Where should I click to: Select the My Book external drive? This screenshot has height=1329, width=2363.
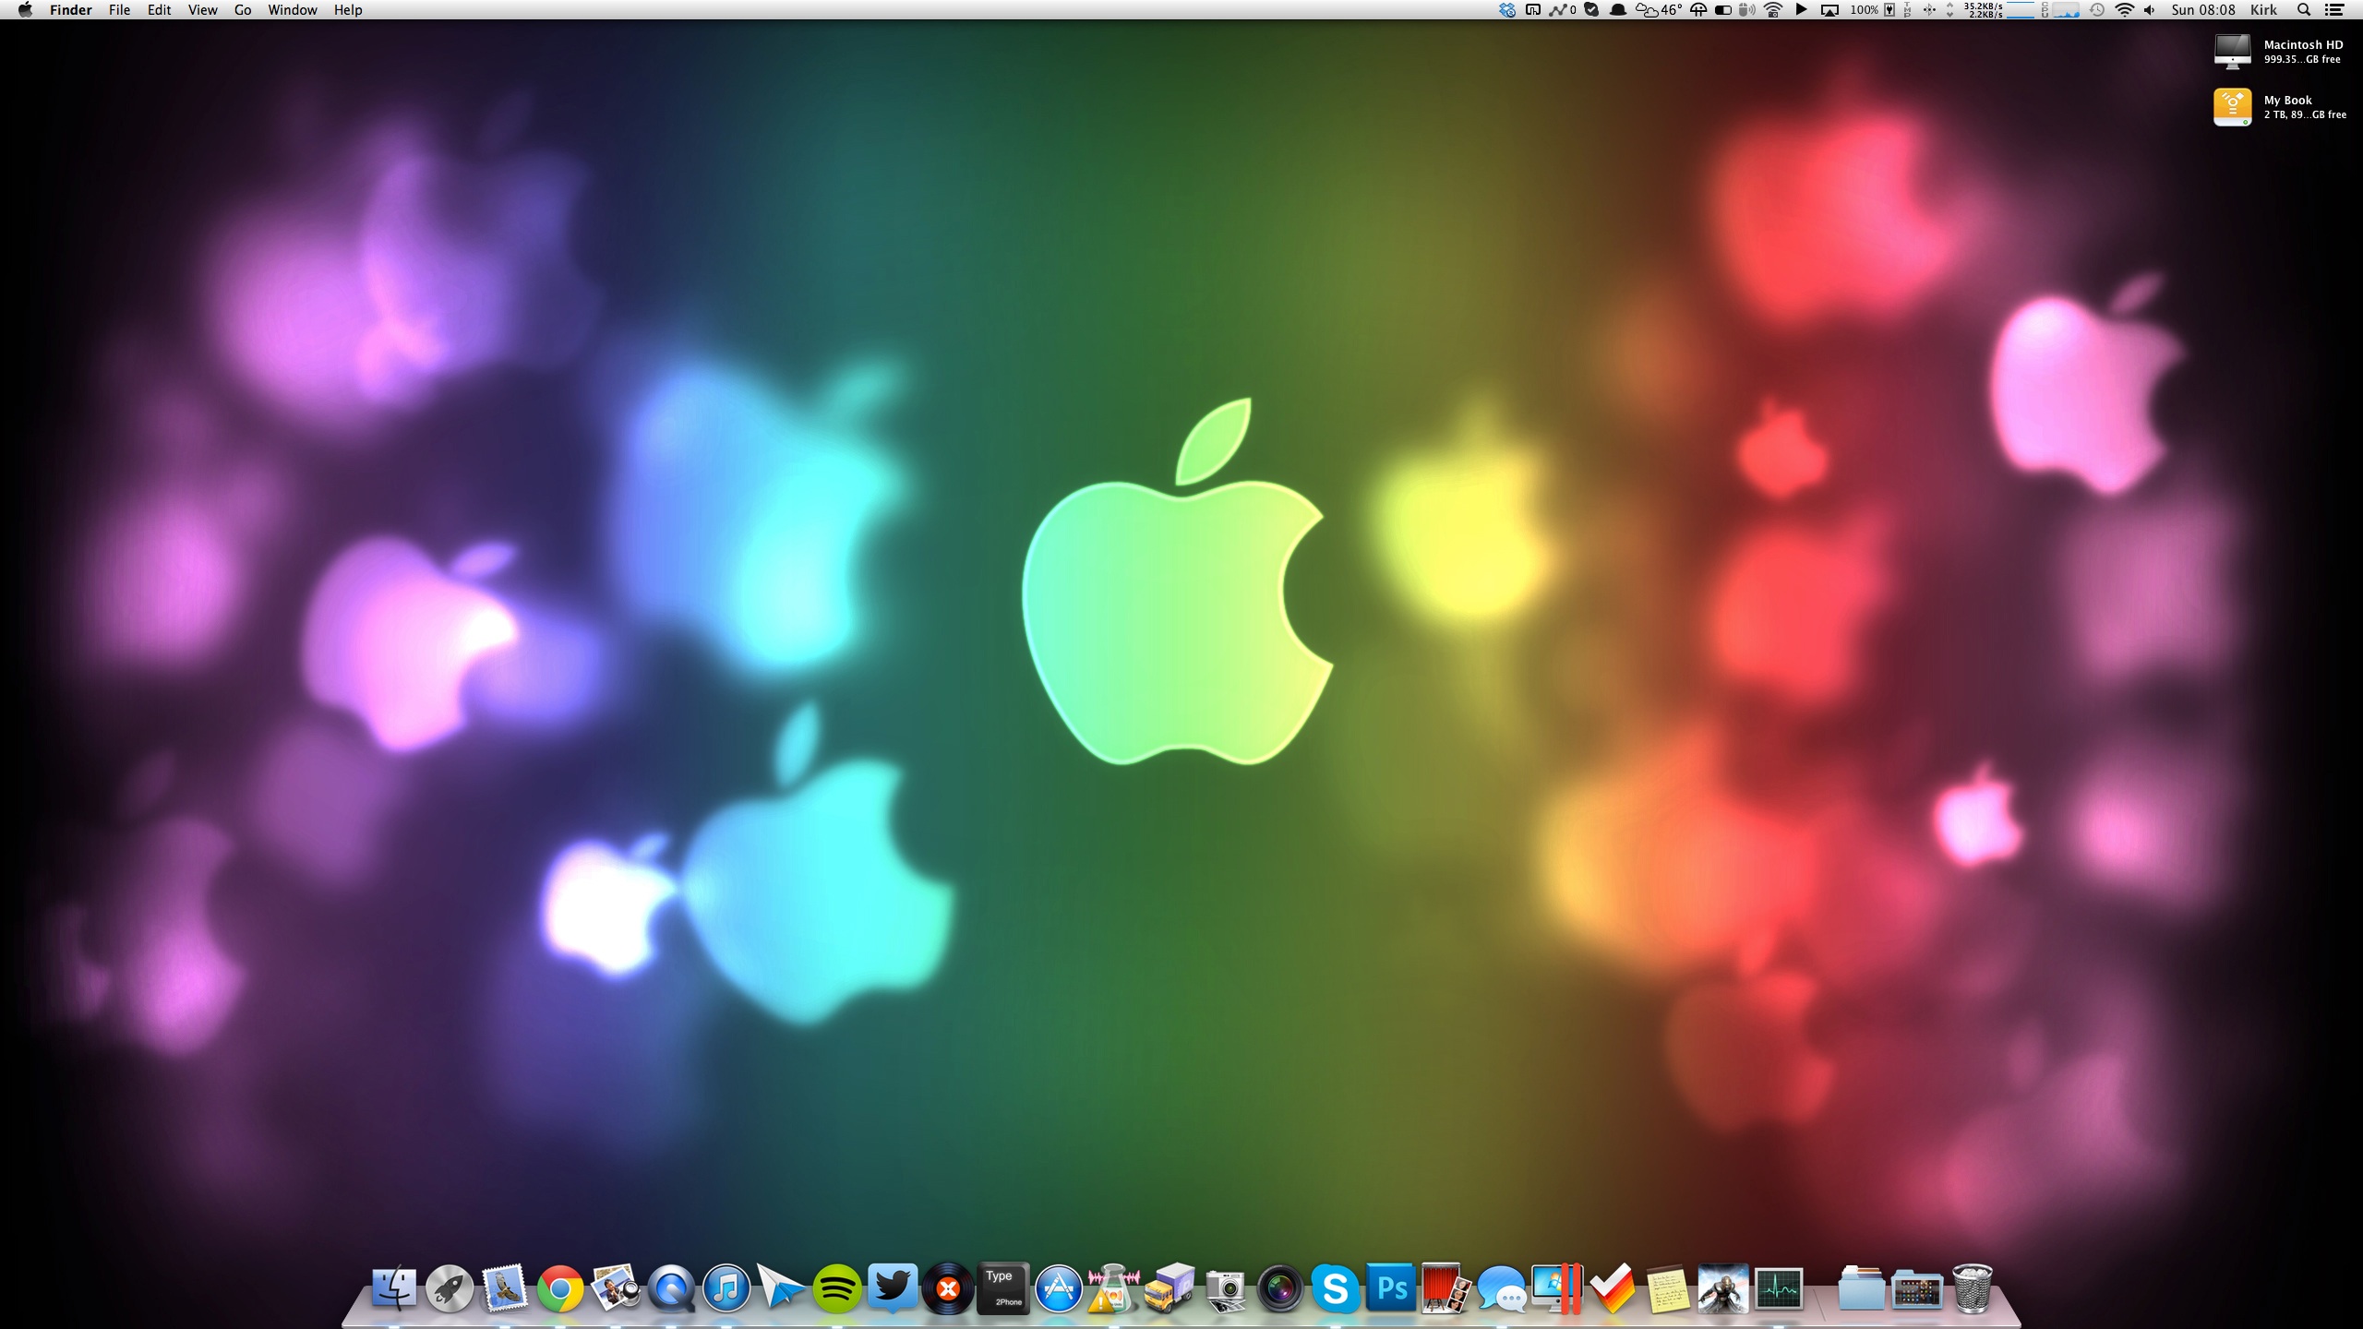pos(2280,107)
